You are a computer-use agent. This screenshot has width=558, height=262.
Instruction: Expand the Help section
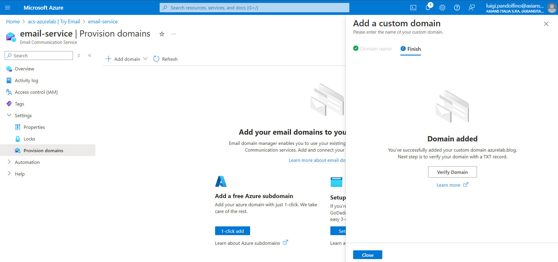pos(9,174)
